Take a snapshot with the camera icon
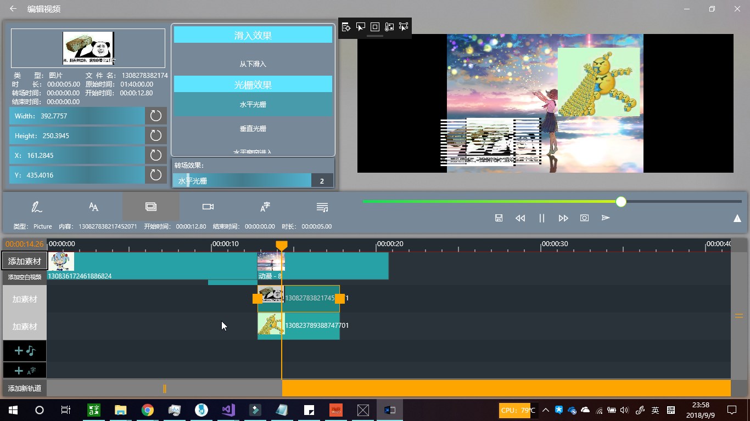Image resolution: width=750 pixels, height=421 pixels. 584,218
